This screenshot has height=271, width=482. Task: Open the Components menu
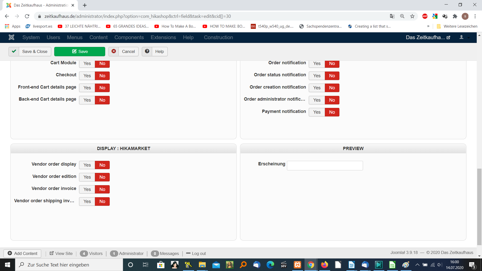coord(129,37)
